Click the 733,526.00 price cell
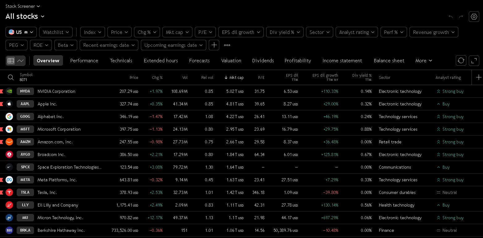483x238 pixels. [x=125, y=230]
